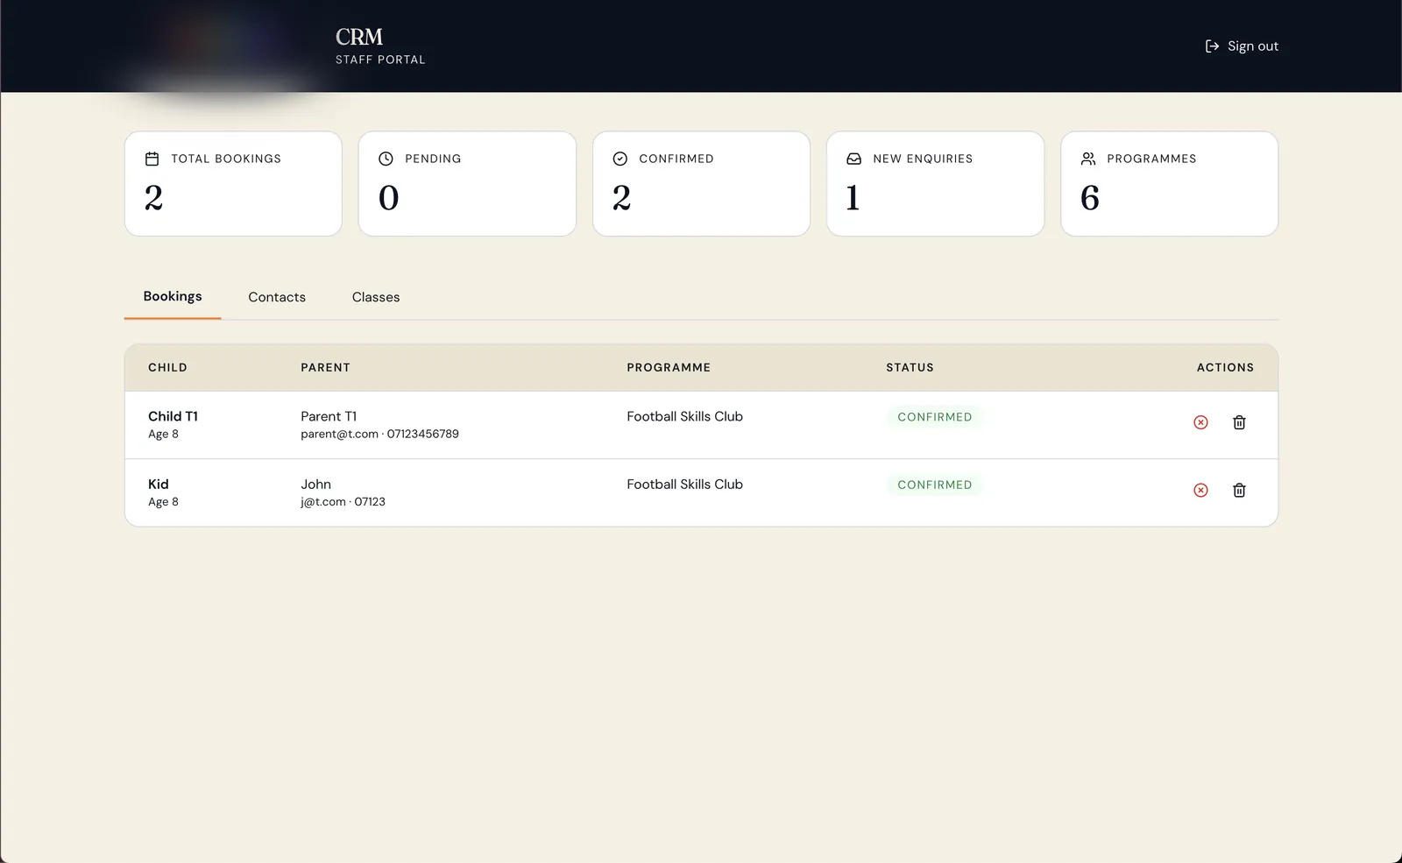1402x863 pixels.
Task: Click the checkmark icon on Confirmed card
Action: 620,159
